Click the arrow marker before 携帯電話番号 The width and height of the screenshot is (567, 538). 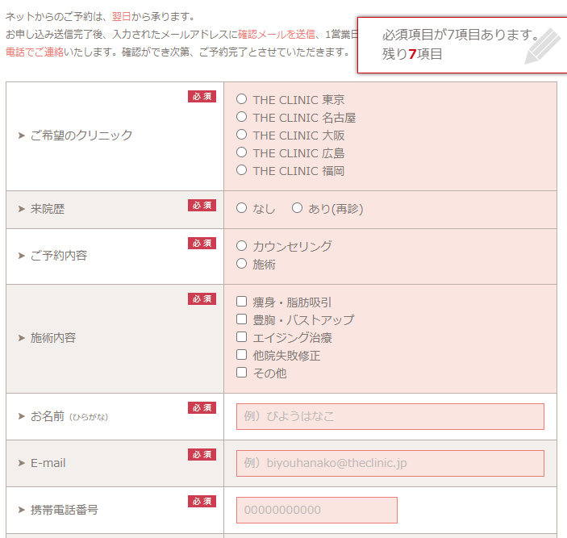tap(22, 510)
